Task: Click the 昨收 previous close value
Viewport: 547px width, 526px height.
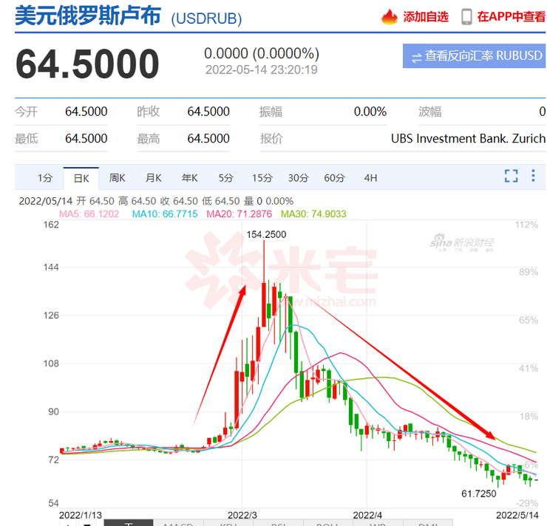Action: click(208, 112)
